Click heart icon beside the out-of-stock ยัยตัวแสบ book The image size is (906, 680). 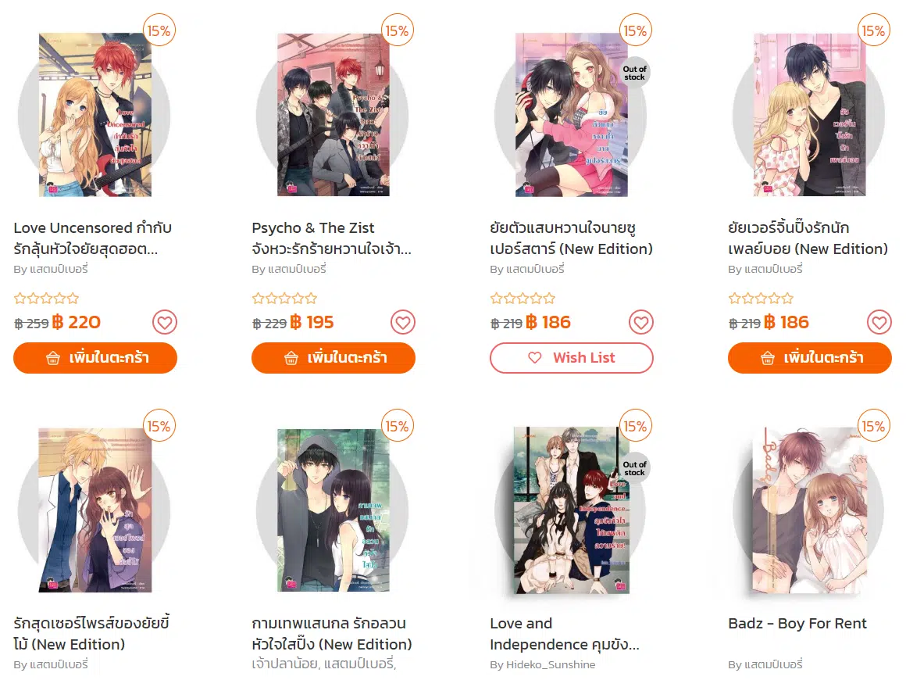(x=640, y=322)
